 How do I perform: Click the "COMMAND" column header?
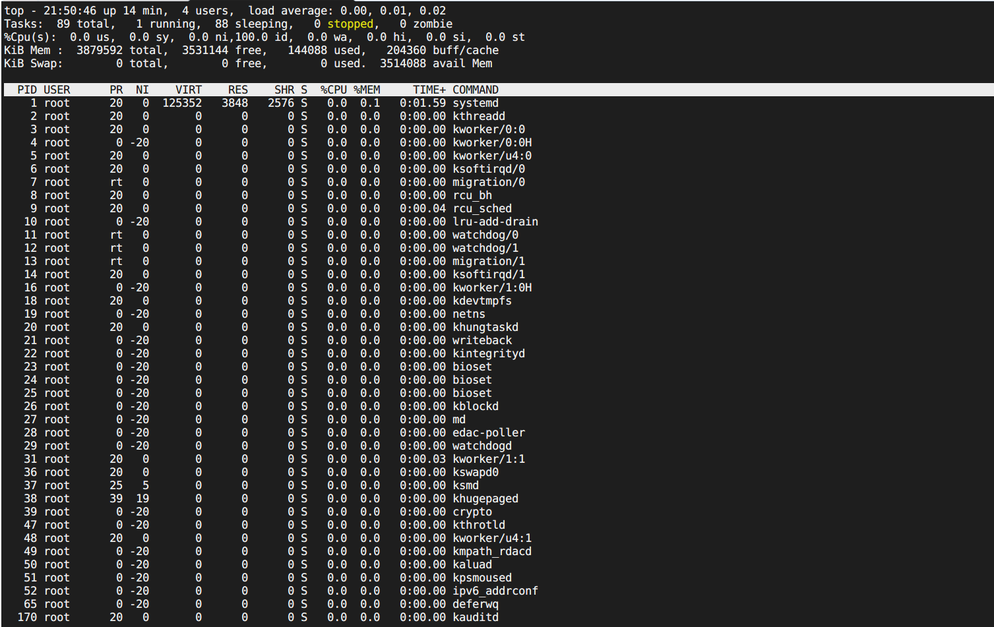click(476, 90)
